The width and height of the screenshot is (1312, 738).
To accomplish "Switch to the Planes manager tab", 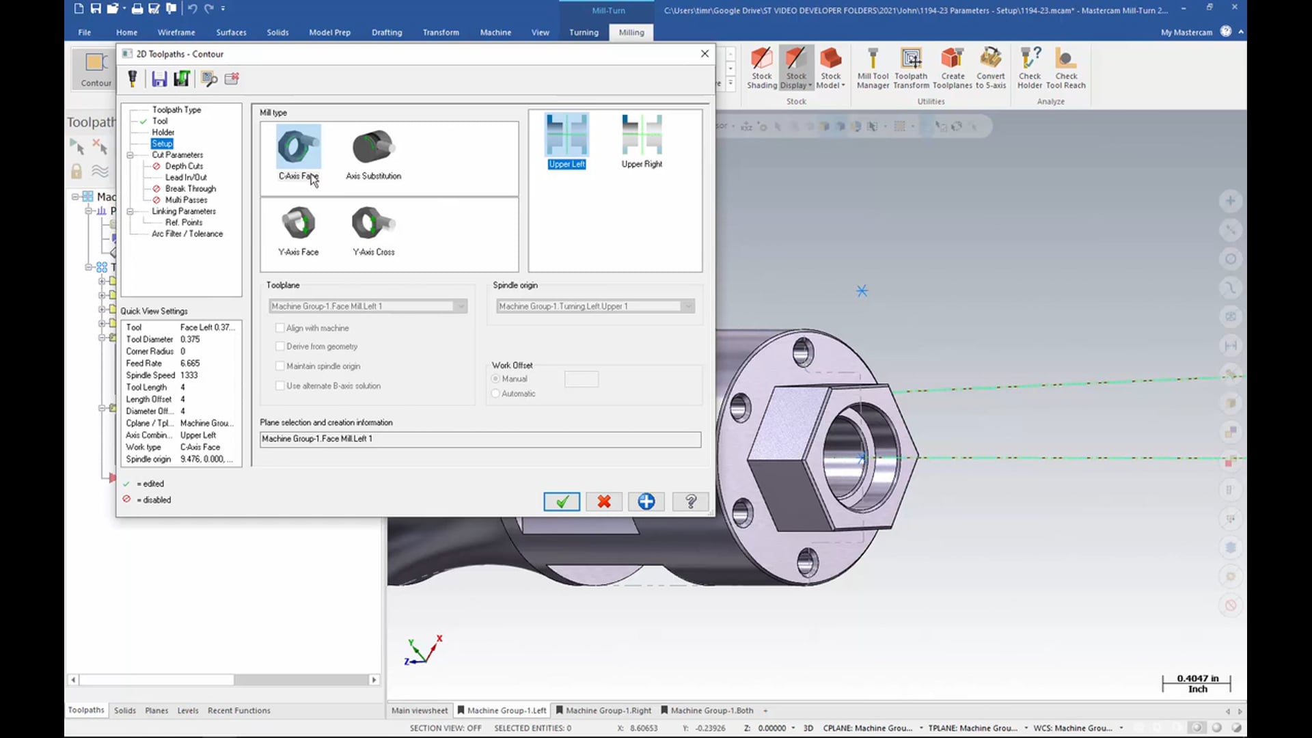I will pyautogui.click(x=156, y=711).
